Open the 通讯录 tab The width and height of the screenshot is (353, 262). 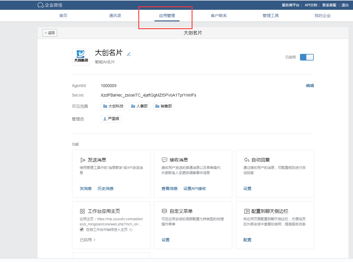click(x=115, y=16)
